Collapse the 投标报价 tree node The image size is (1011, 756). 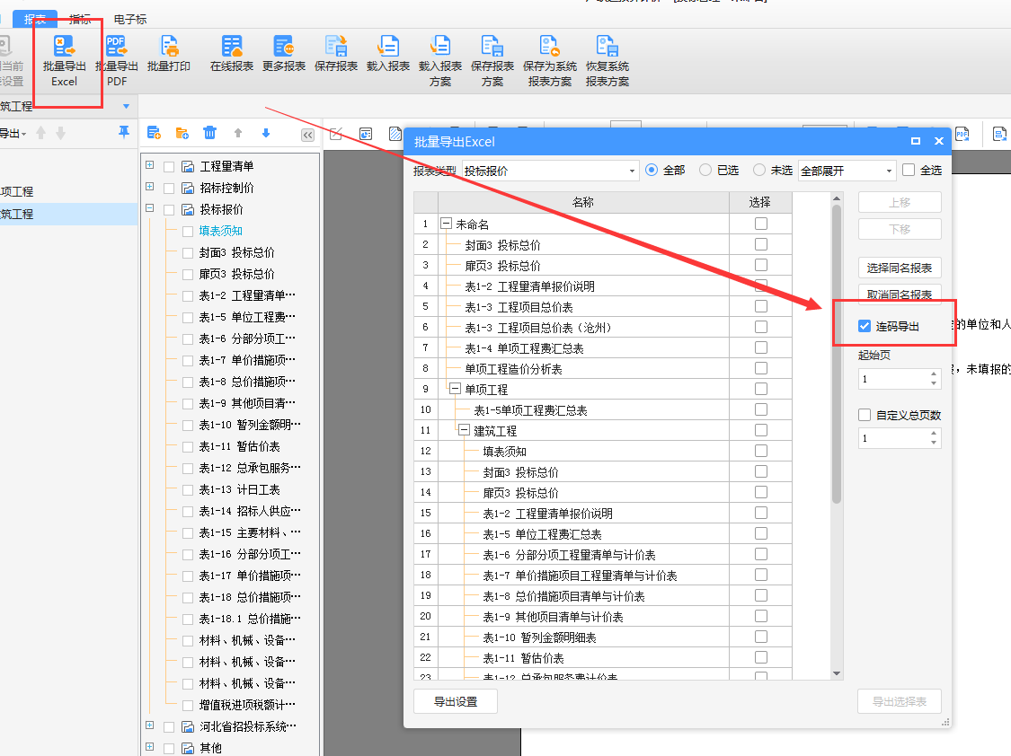point(149,208)
